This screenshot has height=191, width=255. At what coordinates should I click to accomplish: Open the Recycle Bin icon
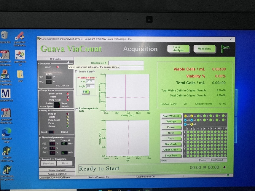coord(5,36)
